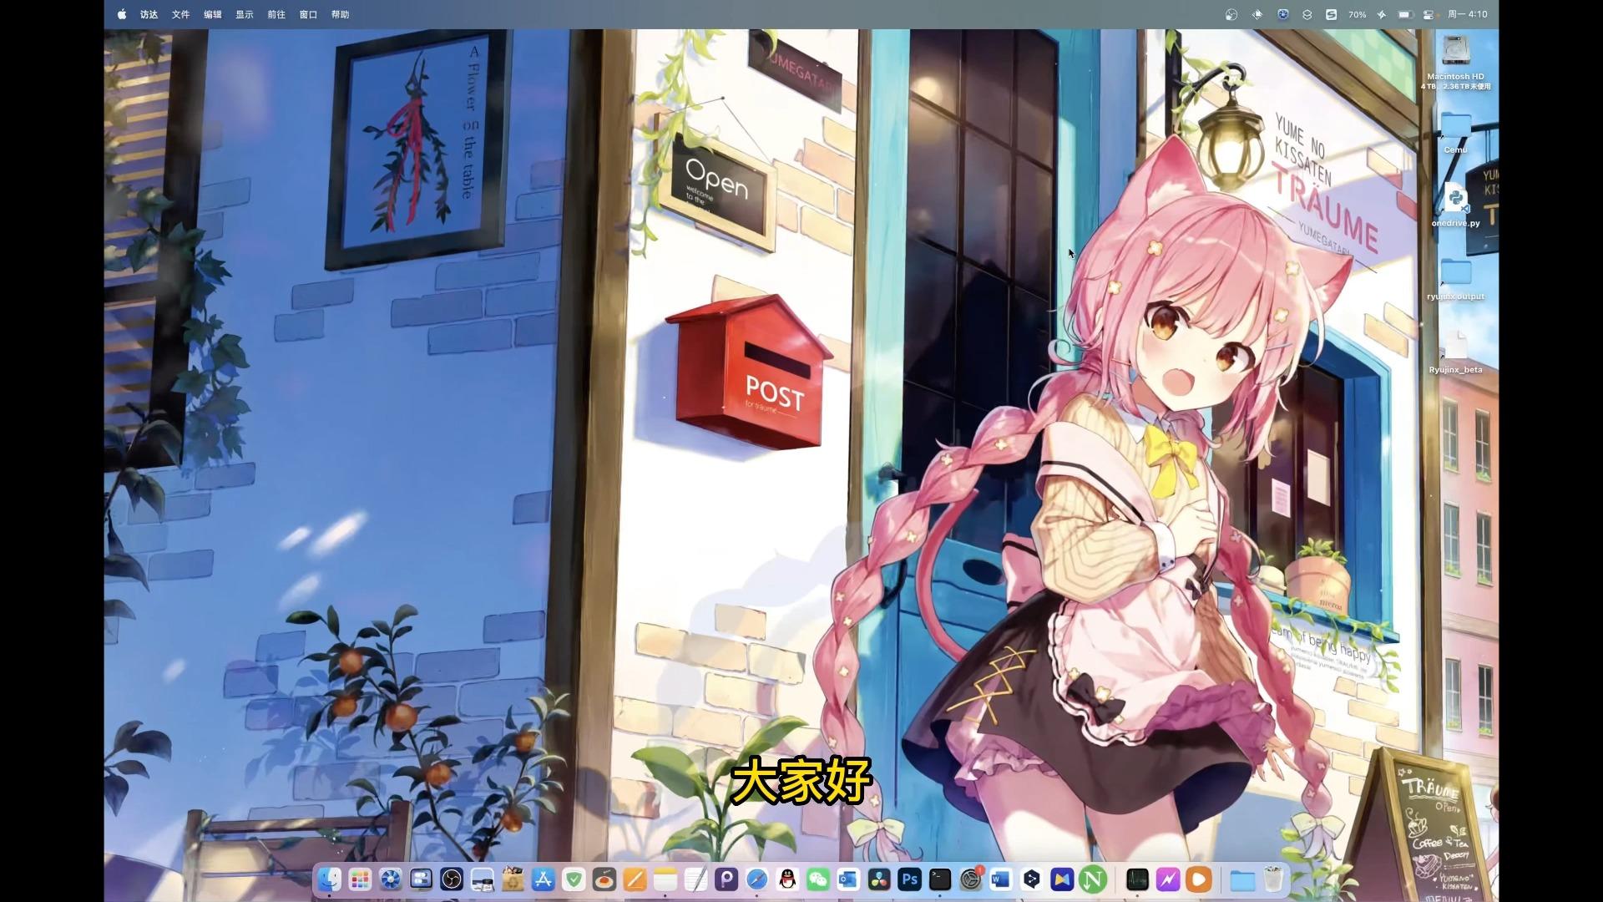The height and width of the screenshot is (902, 1603).
Task: Open the battery status menu
Action: [1404, 14]
